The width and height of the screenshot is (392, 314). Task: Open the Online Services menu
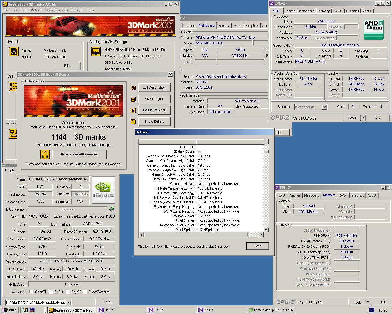pos(57,10)
